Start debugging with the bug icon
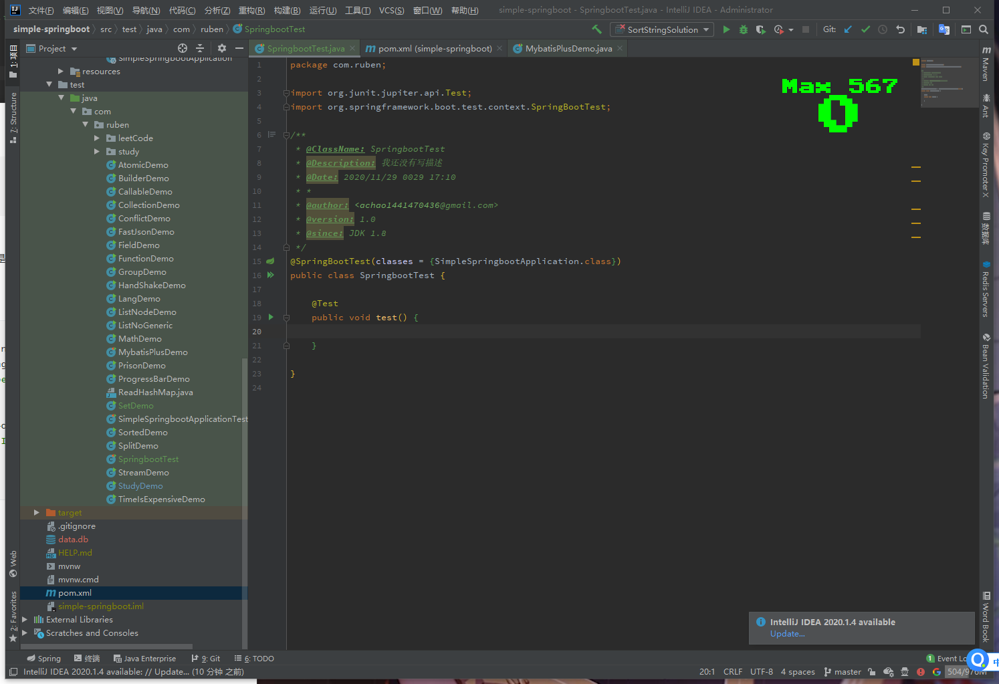The width and height of the screenshot is (999, 684). pyautogui.click(x=744, y=29)
